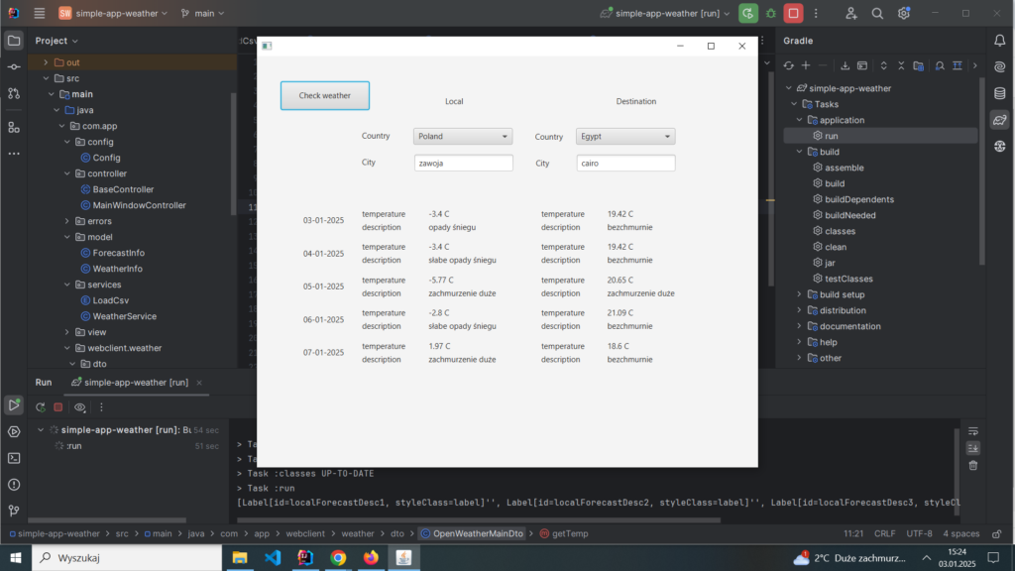Screen dimensions: 1015x571
Task: Toggle soft-wrap in the run console
Action: (973, 431)
